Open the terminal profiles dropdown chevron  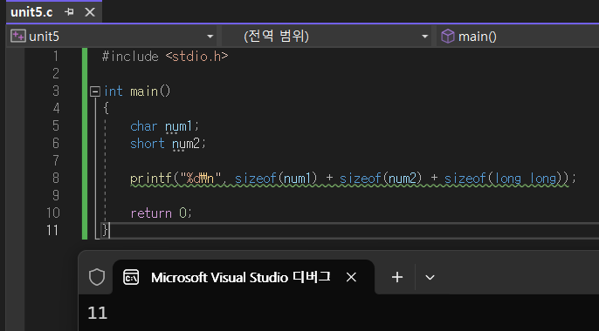[430, 277]
